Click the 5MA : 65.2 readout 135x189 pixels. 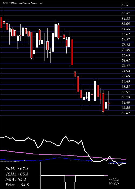[16, 180]
